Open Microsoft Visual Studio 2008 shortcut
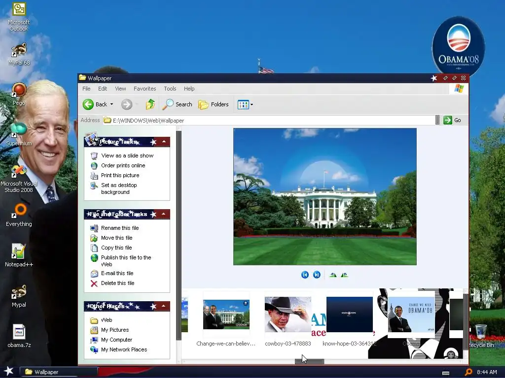The width and height of the screenshot is (505, 378). click(x=19, y=179)
